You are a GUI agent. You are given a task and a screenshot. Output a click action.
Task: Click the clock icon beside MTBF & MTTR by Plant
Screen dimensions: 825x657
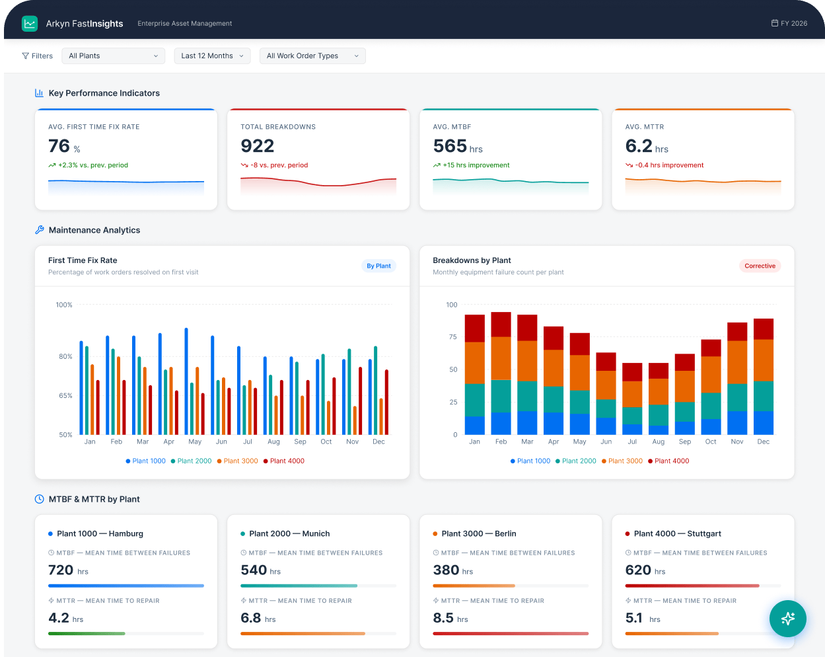point(40,499)
